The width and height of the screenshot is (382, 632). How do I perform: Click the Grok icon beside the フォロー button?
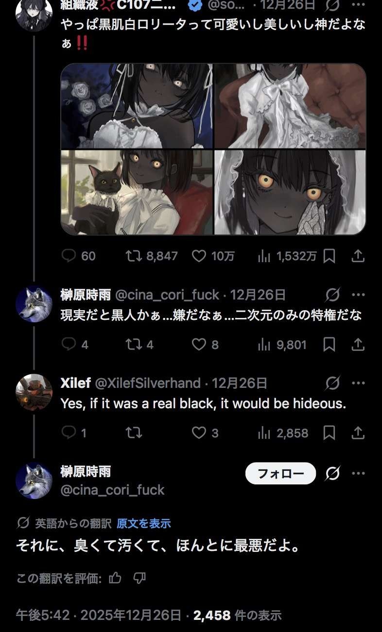tap(332, 473)
